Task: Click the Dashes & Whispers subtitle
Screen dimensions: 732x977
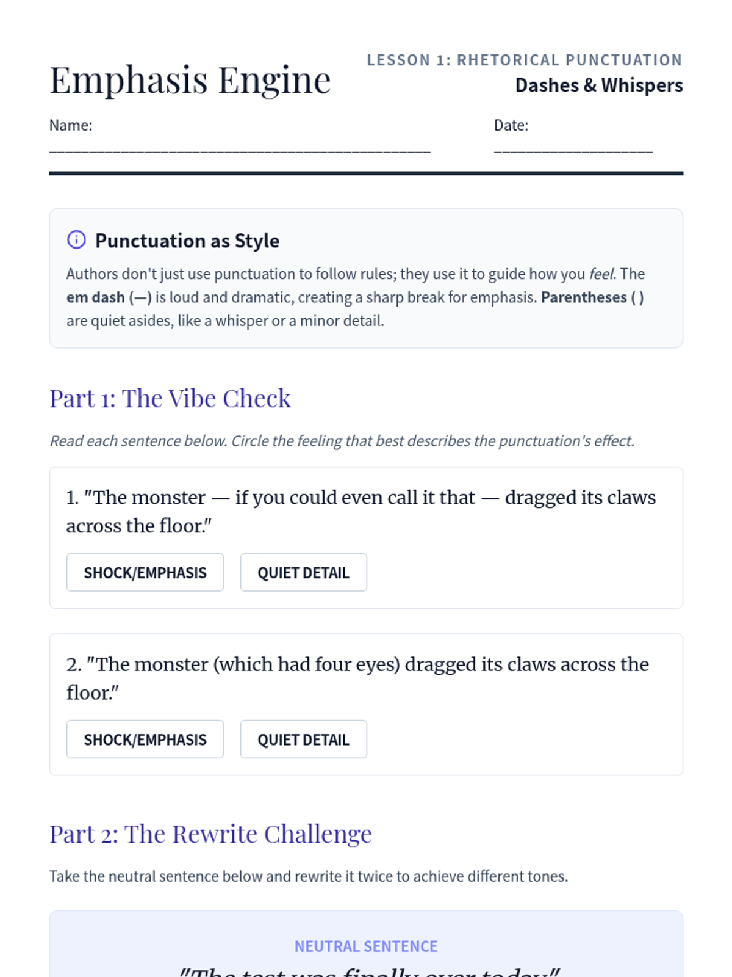Action: pos(598,85)
